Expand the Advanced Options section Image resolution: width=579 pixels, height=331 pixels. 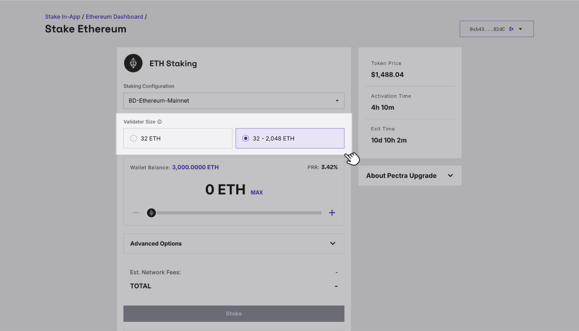(x=234, y=244)
